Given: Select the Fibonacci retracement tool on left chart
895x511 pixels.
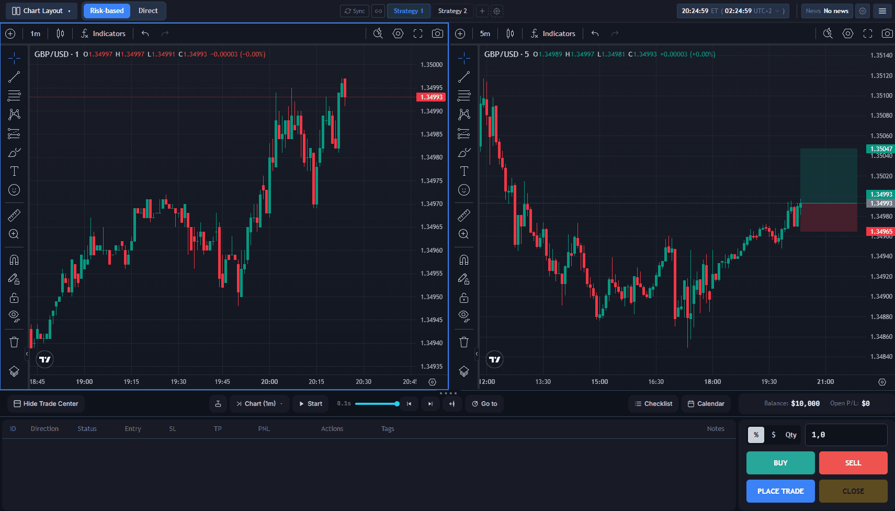Looking at the screenshot, I should (x=14, y=96).
